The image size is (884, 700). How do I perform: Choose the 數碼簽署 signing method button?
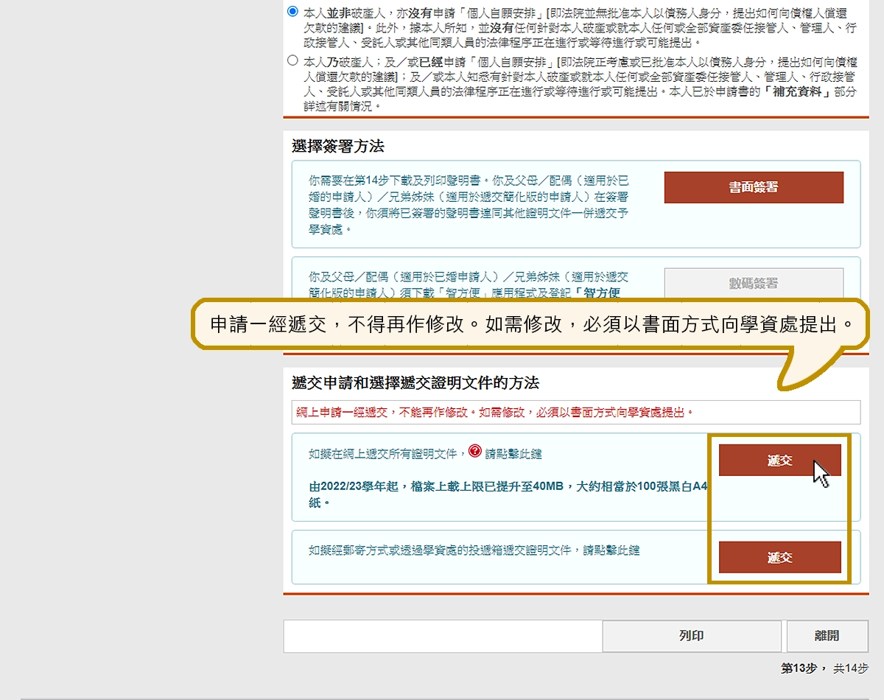(x=753, y=283)
